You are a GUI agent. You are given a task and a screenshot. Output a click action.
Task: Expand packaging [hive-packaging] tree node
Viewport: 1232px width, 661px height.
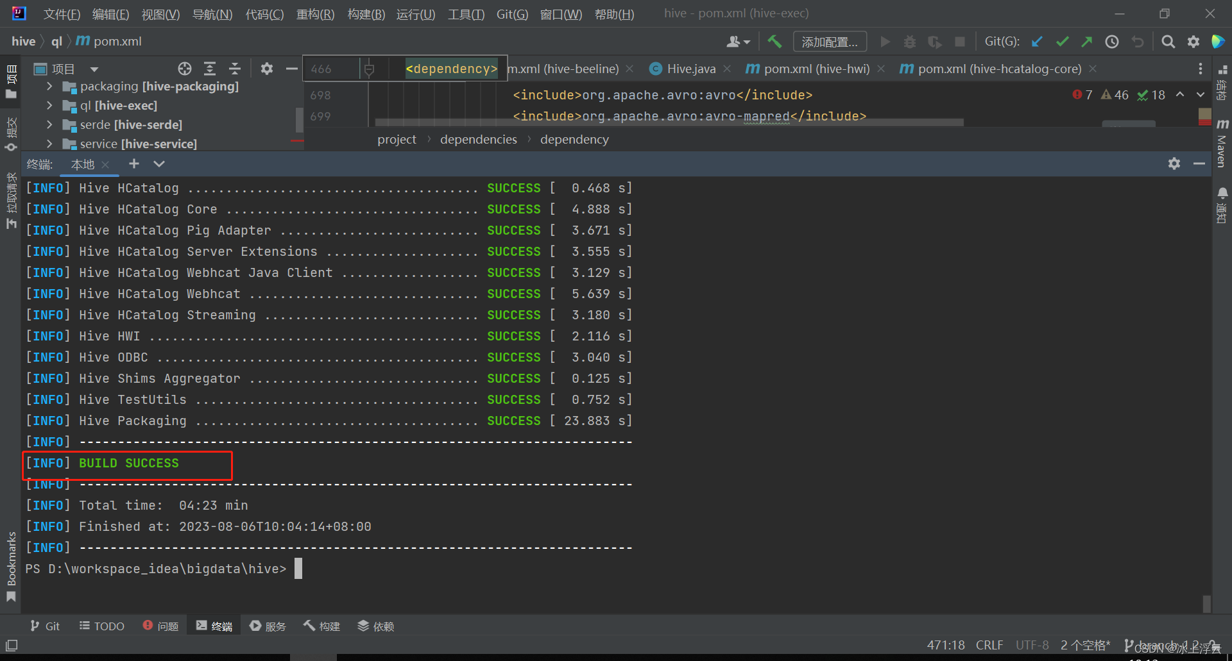[x=50, y=86]
